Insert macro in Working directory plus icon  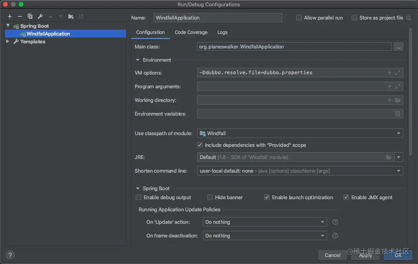(x=390, y=100)
